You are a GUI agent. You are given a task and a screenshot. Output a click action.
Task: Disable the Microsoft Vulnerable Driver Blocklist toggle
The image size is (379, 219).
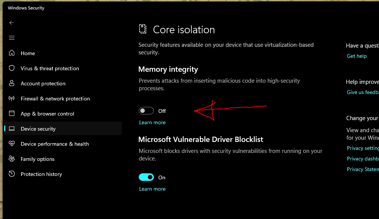[x=146, y=177]
